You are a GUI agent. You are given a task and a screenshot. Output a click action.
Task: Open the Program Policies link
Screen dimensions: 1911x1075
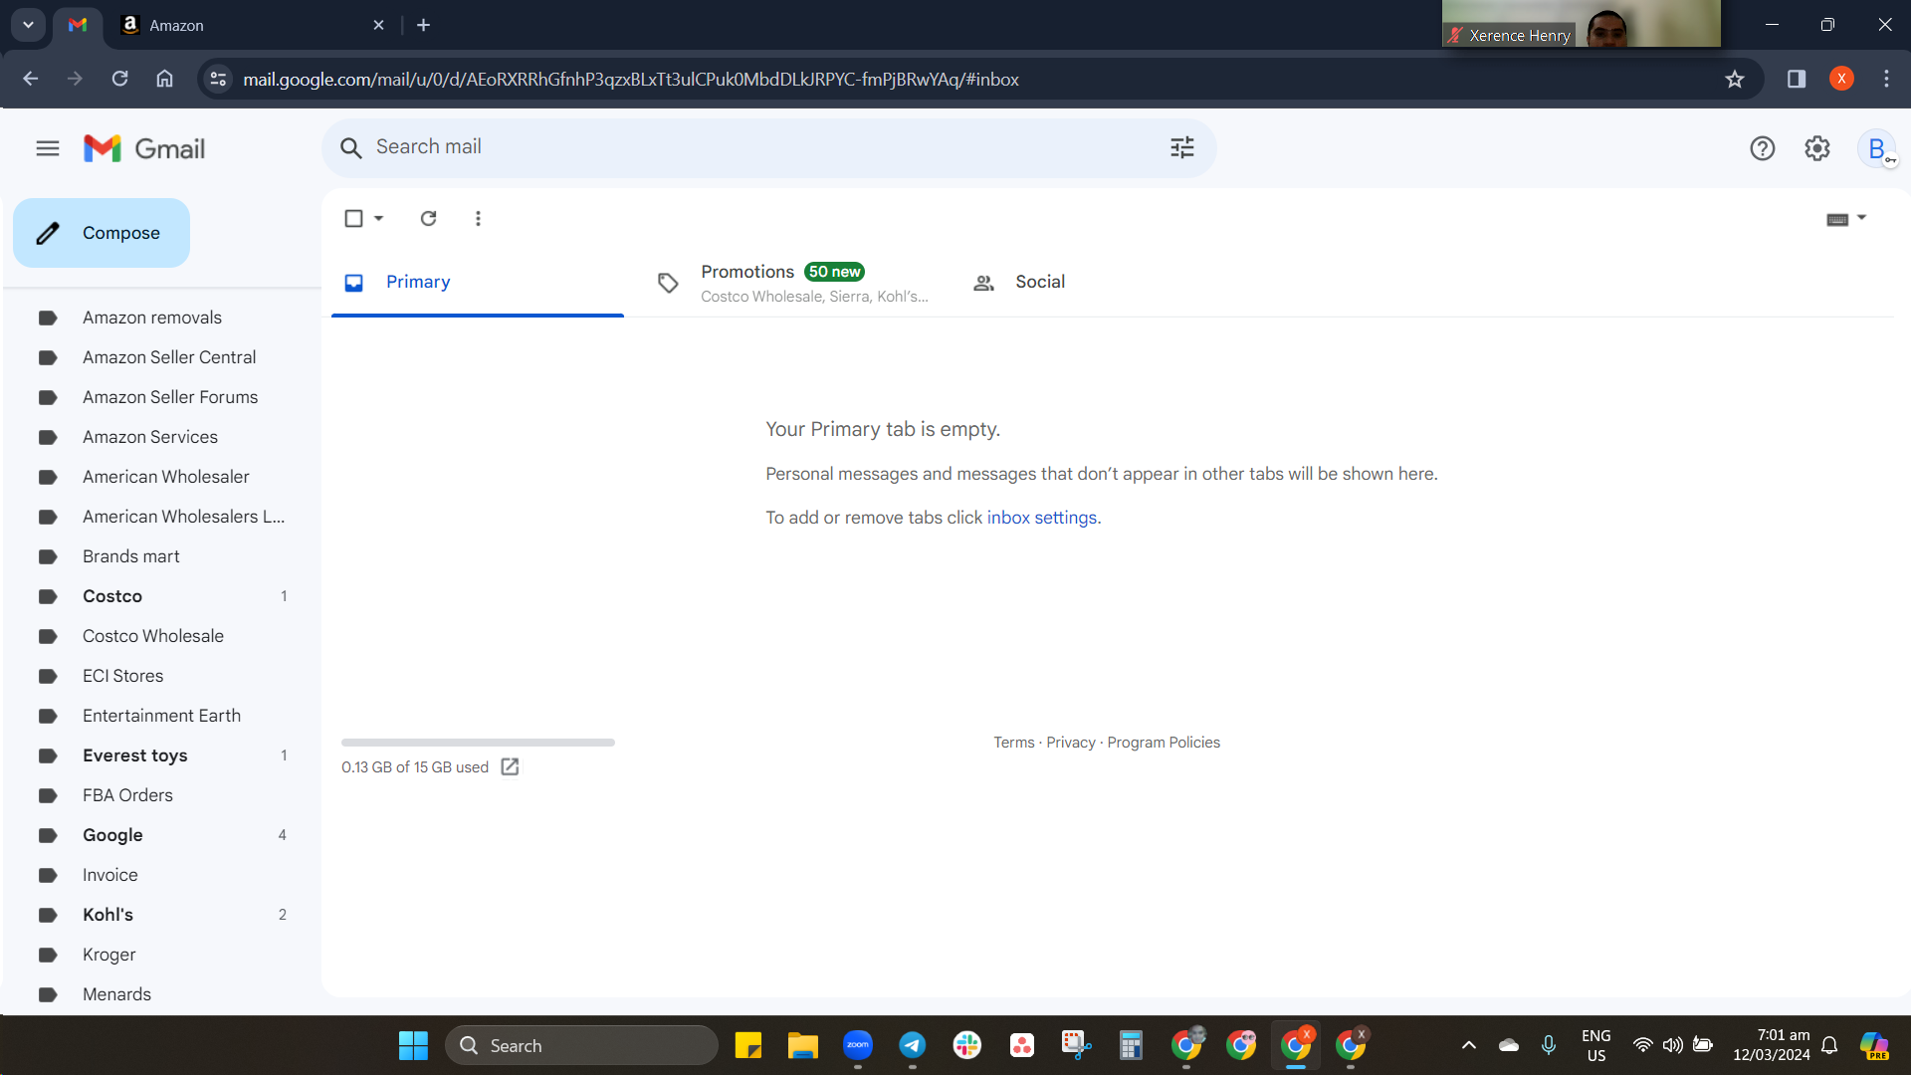(x=1164, y=743)
